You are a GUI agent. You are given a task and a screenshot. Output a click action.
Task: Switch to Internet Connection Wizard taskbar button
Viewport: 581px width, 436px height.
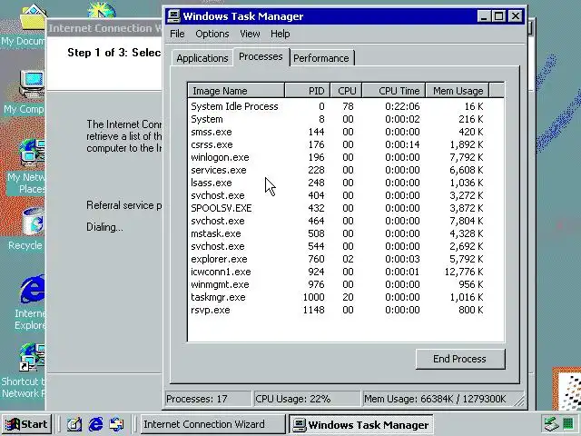[x=212, y=424]
